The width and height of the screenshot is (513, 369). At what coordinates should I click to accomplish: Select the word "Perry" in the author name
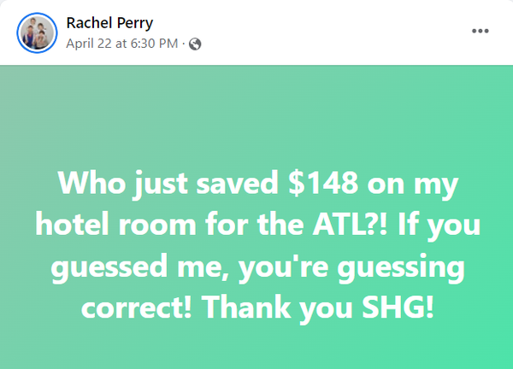tap(135, 24)
